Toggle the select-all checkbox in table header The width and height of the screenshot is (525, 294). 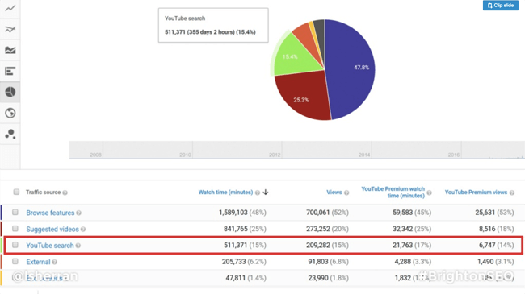(16, 192)
